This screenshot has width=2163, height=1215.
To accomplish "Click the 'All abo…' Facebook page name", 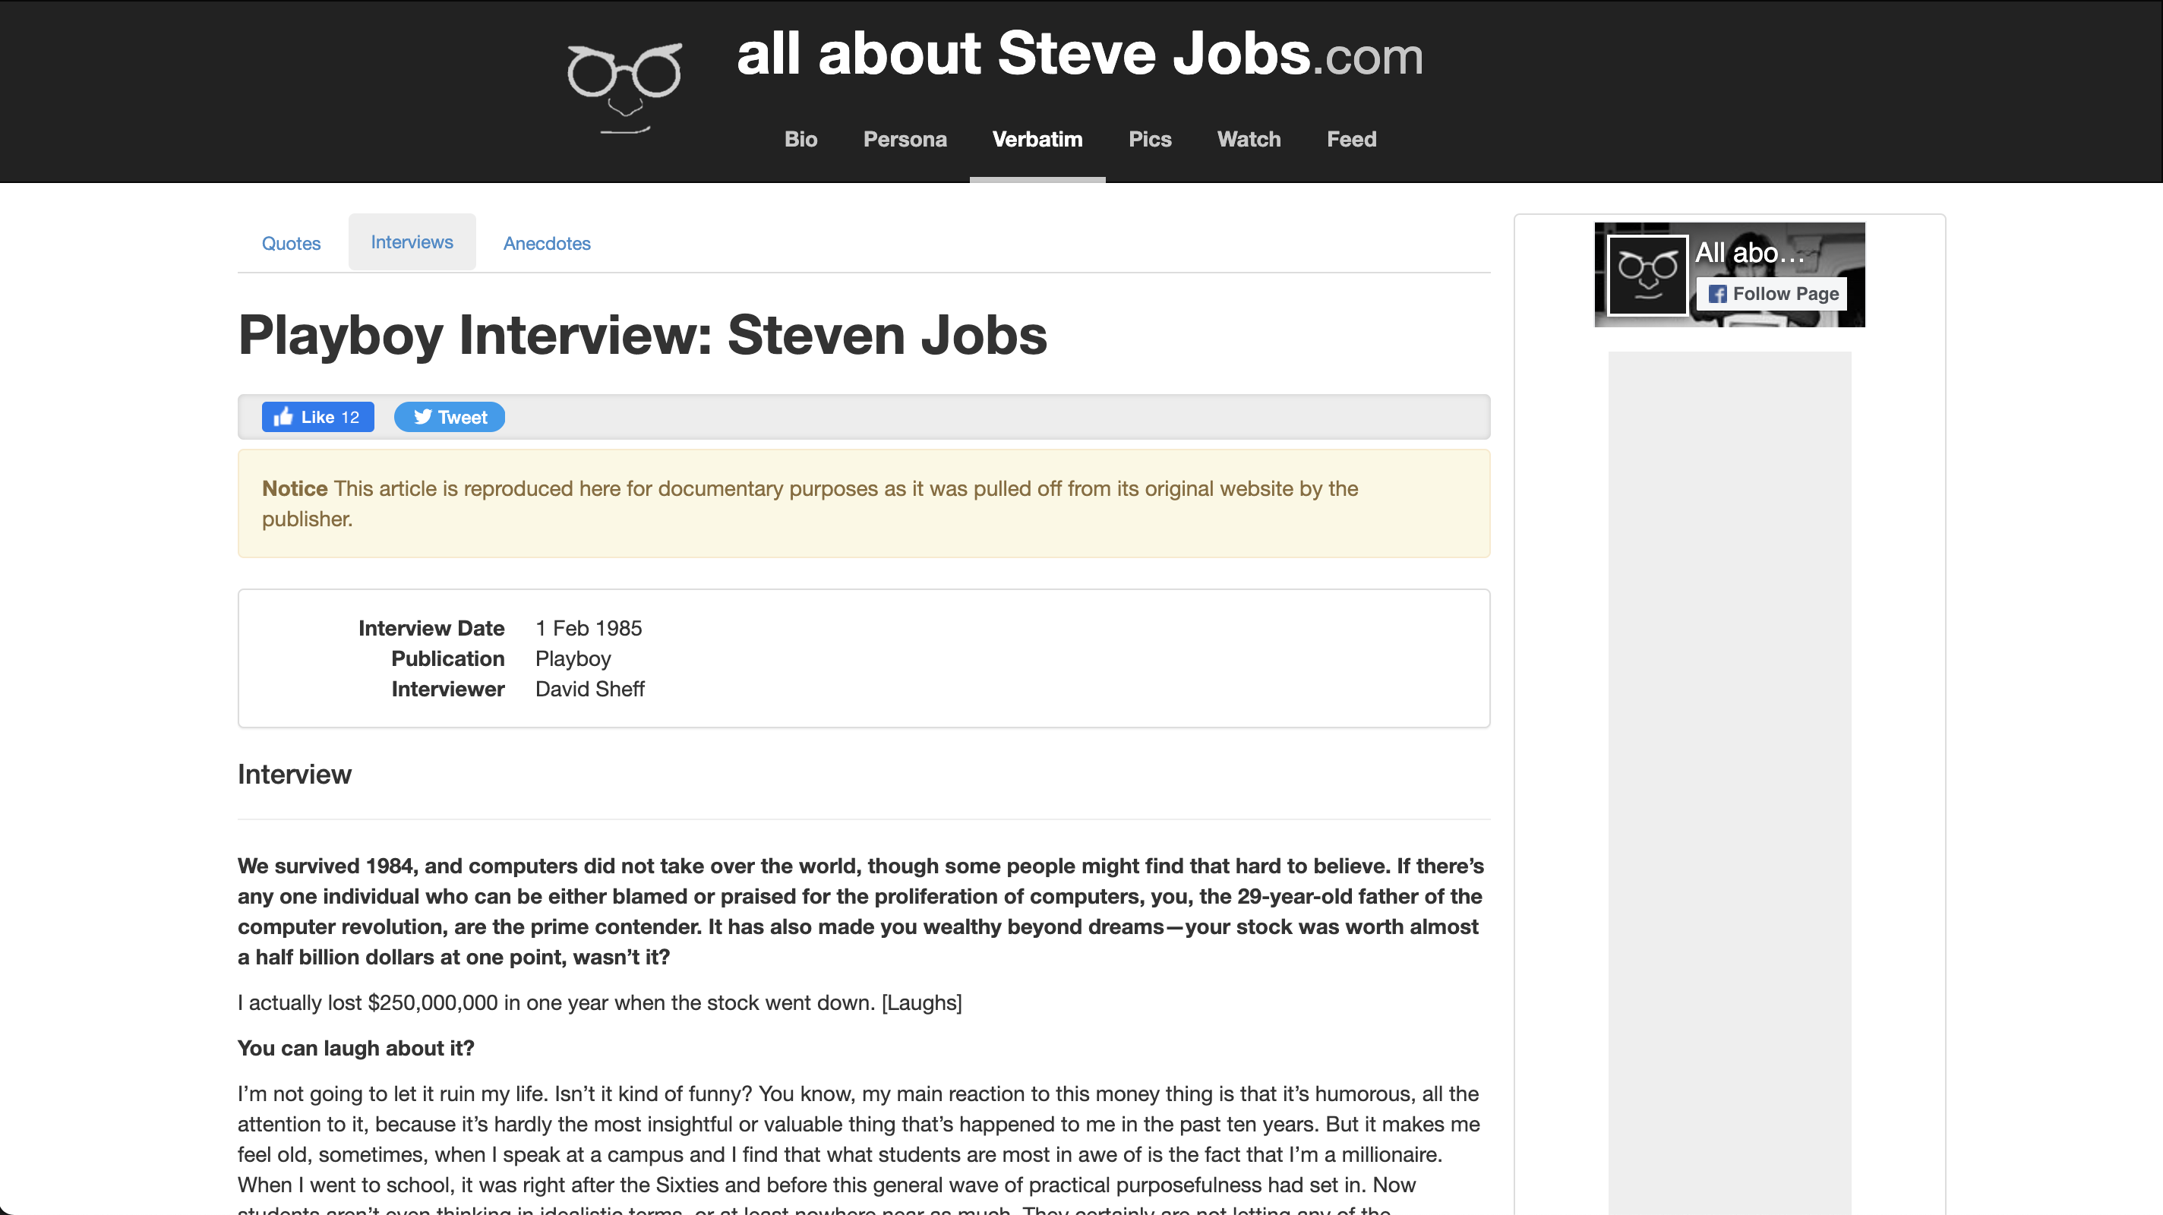I will click(1749, 252).
